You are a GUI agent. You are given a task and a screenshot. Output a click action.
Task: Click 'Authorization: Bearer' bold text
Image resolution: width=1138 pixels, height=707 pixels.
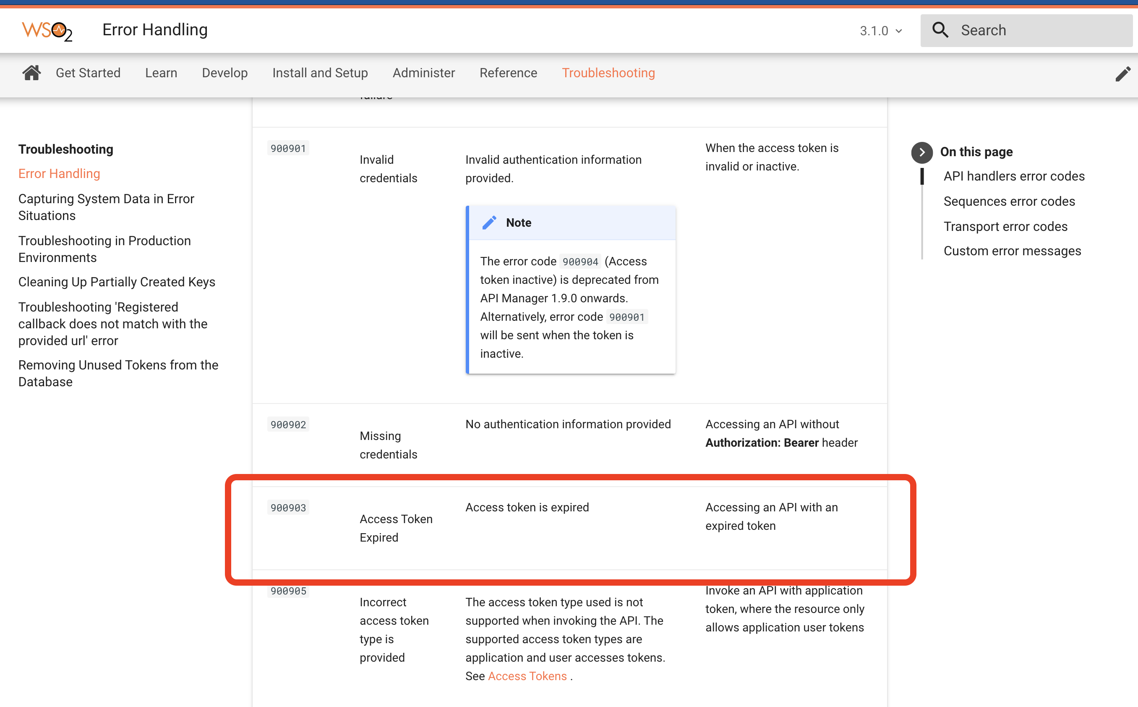[x=762, y=443]
